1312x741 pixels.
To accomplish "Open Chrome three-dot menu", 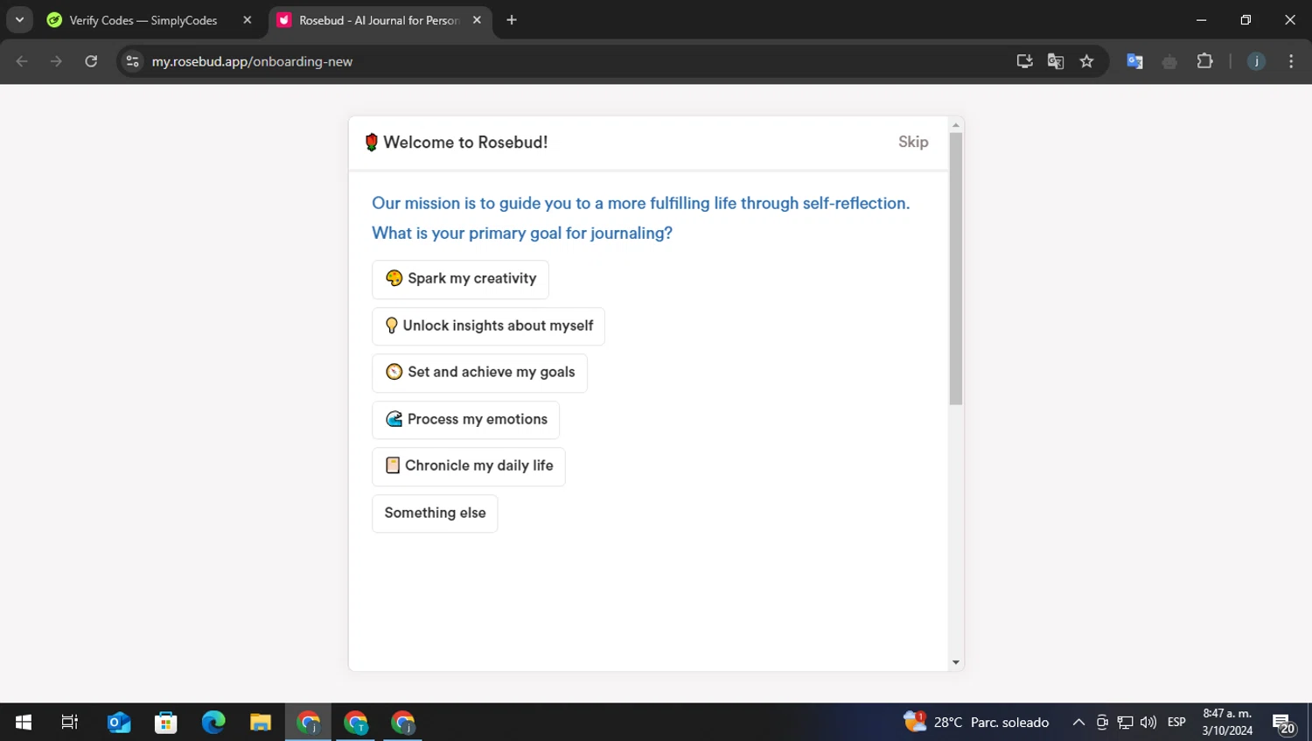I will pyautogui.click(x=1291, y=61).
